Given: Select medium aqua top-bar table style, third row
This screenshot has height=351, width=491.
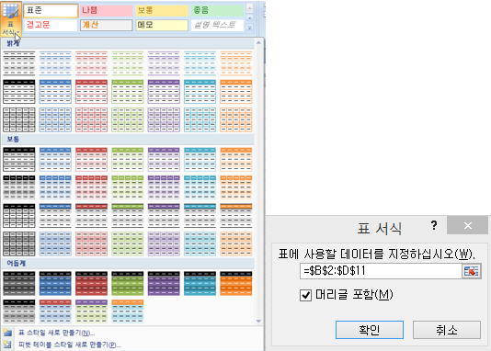Looking at the screenshot, I should click(x=200, y=216).
